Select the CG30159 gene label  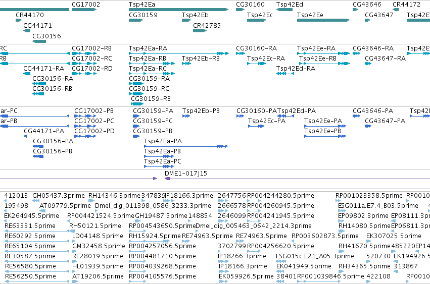pos(143,15)
